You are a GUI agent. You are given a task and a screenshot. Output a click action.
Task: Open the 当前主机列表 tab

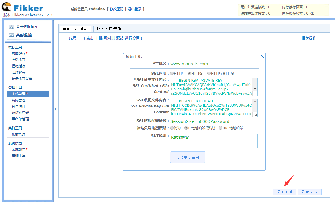click(75, 29)
